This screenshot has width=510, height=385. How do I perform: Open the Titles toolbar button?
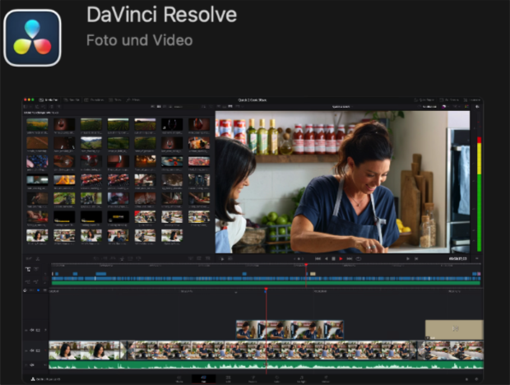pos(115,100)
